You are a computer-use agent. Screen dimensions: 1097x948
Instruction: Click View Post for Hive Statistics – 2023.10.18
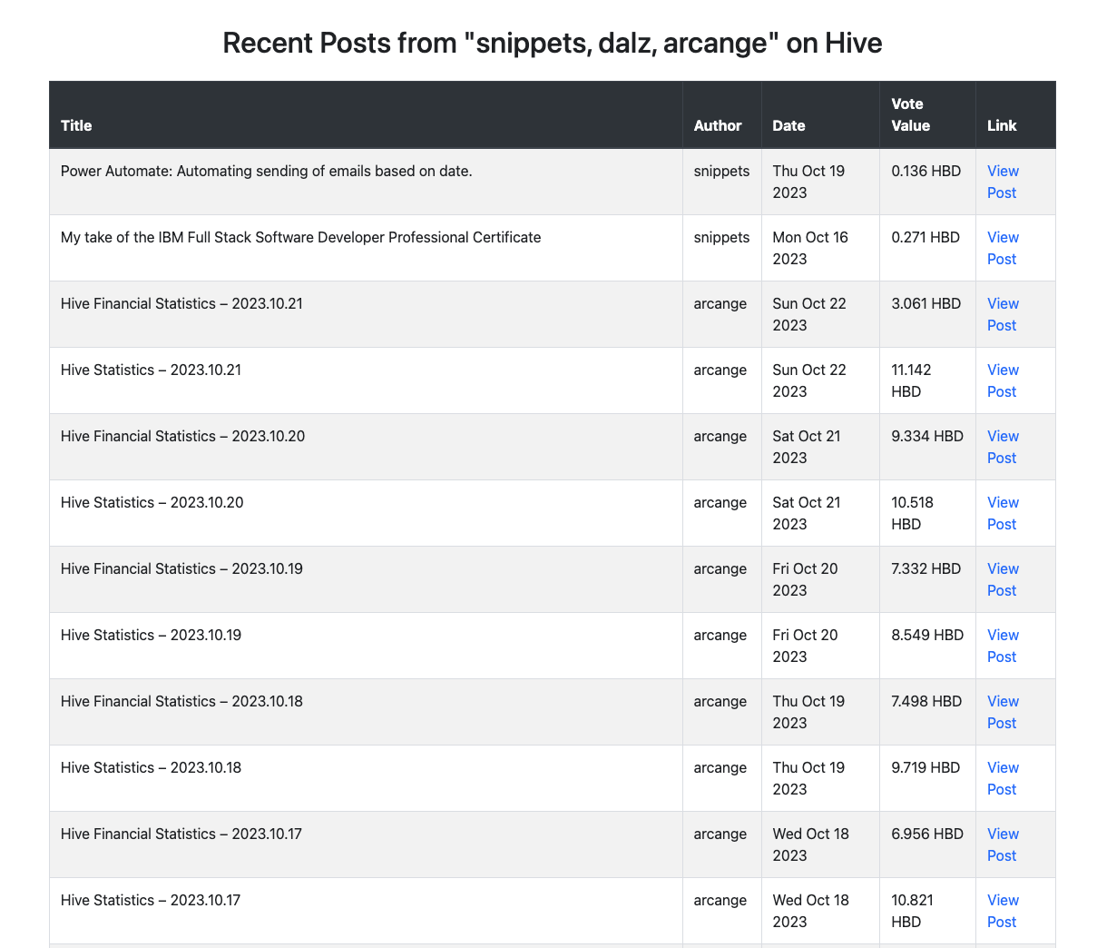pyautogui.click(x=1003, y=778)
